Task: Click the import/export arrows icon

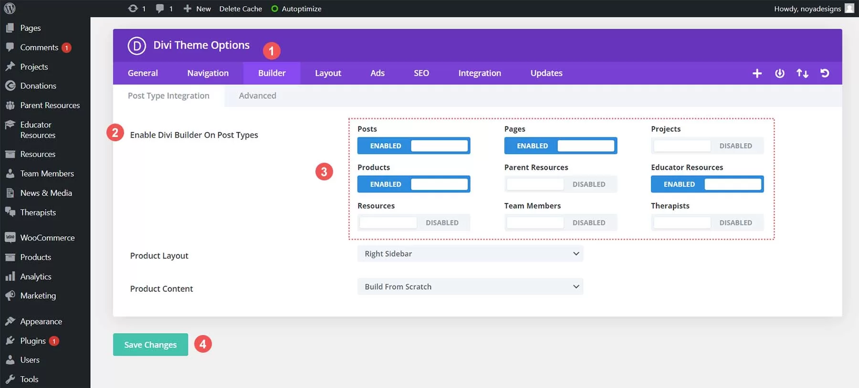Action: tap(802, 73)
